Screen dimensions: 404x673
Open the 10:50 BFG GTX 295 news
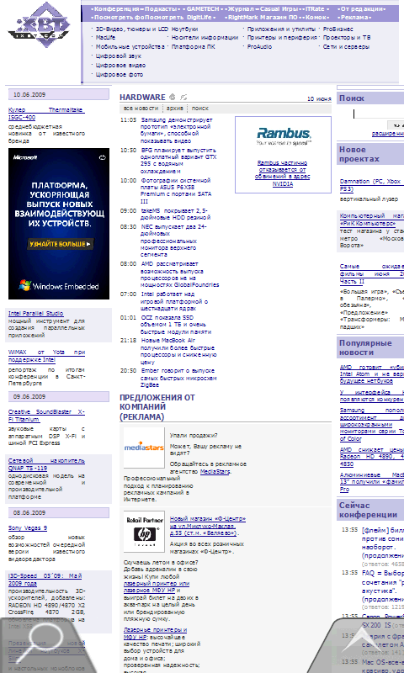[178, 161]
